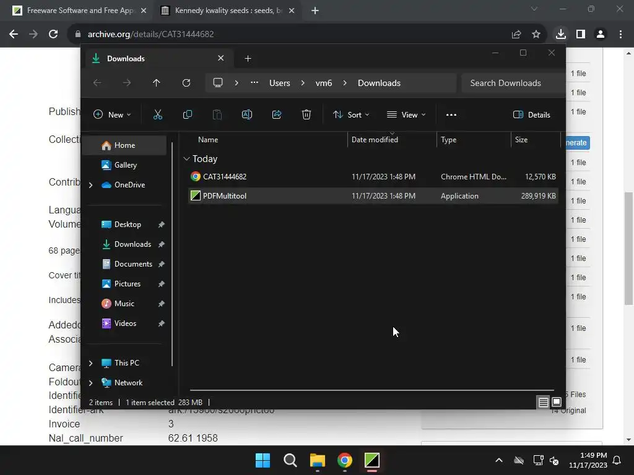Image resolution: width=634 pixels, height=475 pixels.
Task: Reload the archive.org page in Chrome
Action: click(x=53, y=34)
